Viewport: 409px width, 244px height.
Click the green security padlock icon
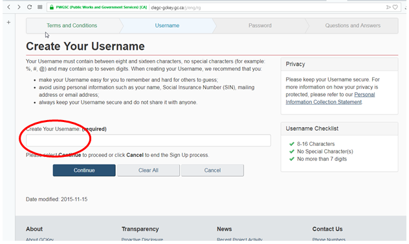(x=52, y=7)
